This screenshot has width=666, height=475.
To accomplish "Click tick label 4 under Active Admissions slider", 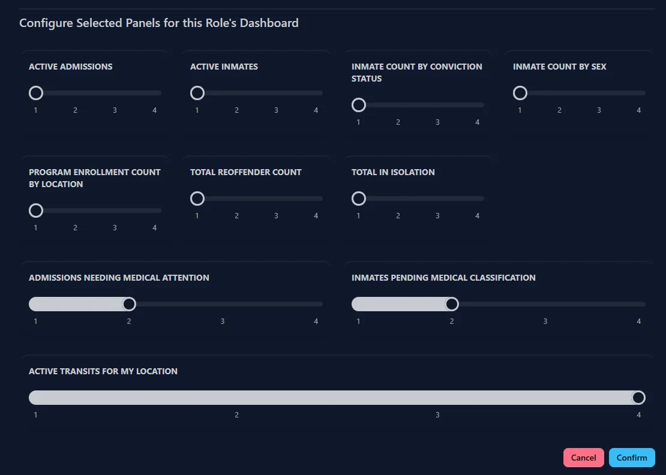I will [x=155, y=110].
